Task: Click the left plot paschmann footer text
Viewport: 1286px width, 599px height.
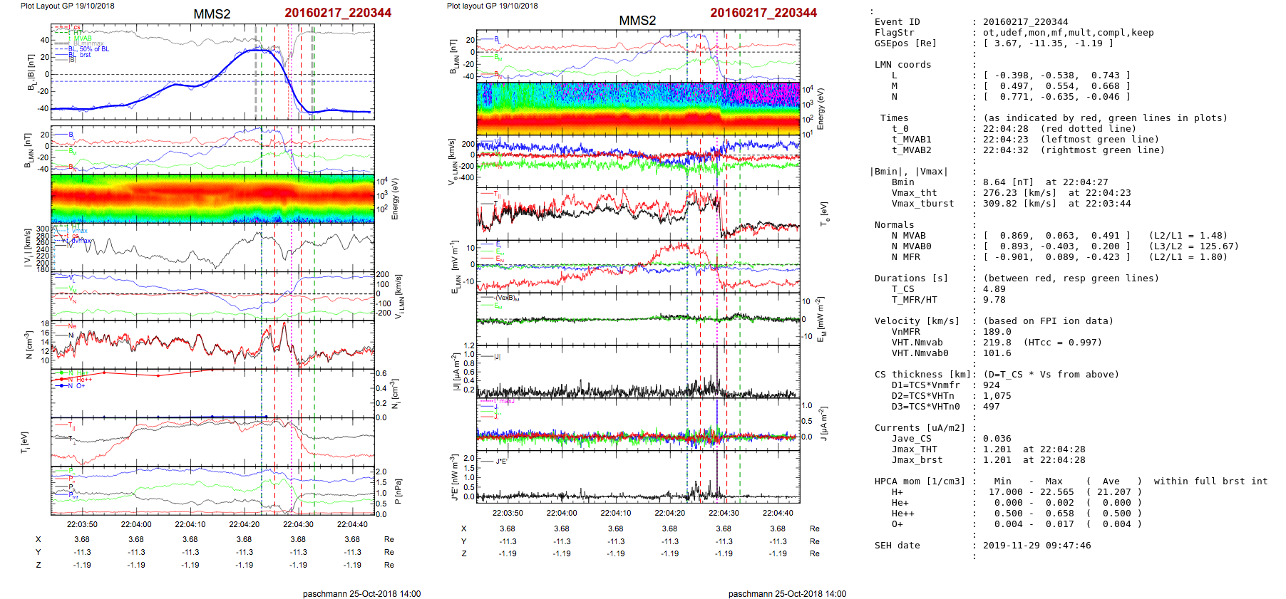Action: click(361, 594)
